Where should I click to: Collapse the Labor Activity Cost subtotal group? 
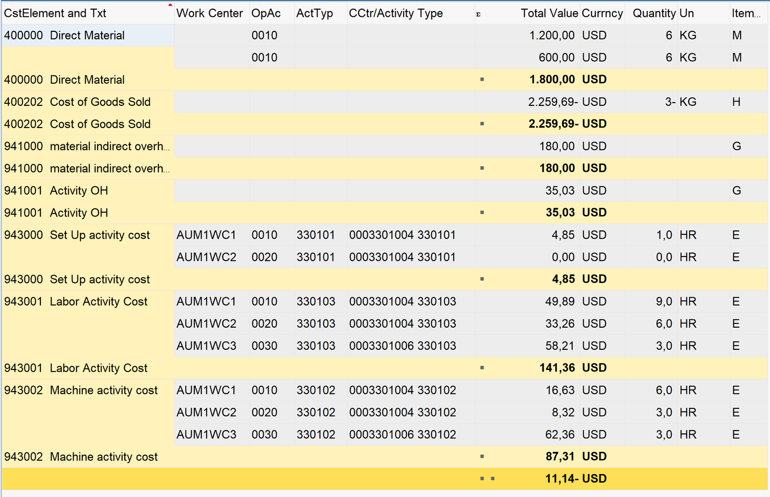[482, 368]
